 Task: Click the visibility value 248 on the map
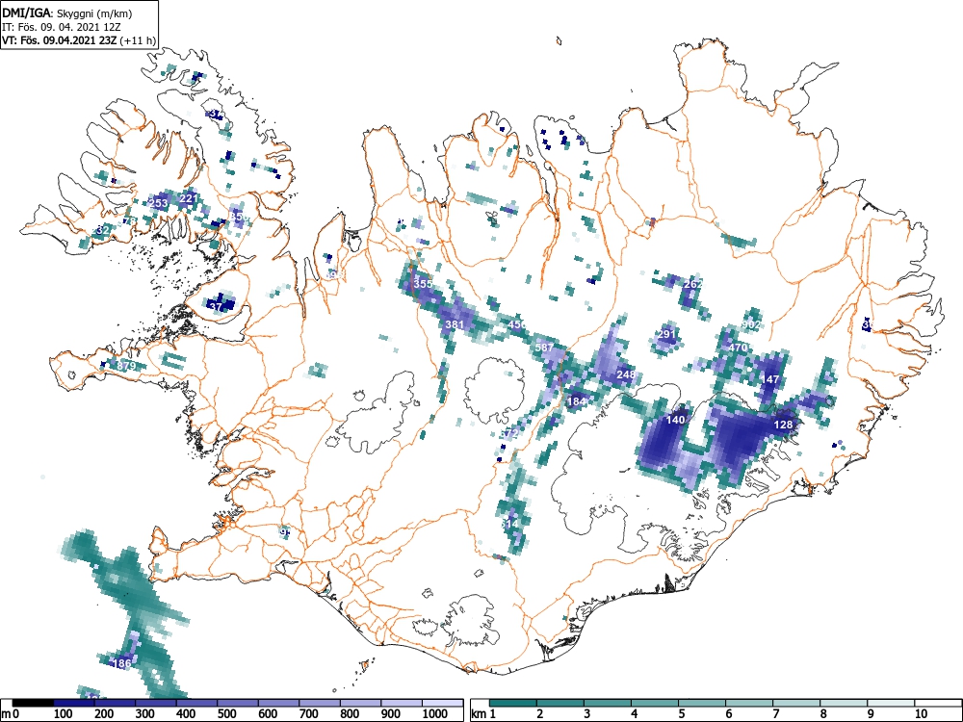click(626, 374)
